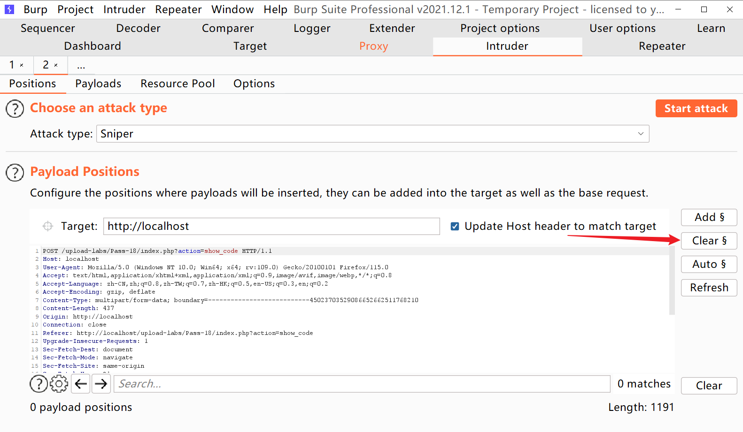
Task: Open help for Payload Positions
Action: click(x=15, y=173)
